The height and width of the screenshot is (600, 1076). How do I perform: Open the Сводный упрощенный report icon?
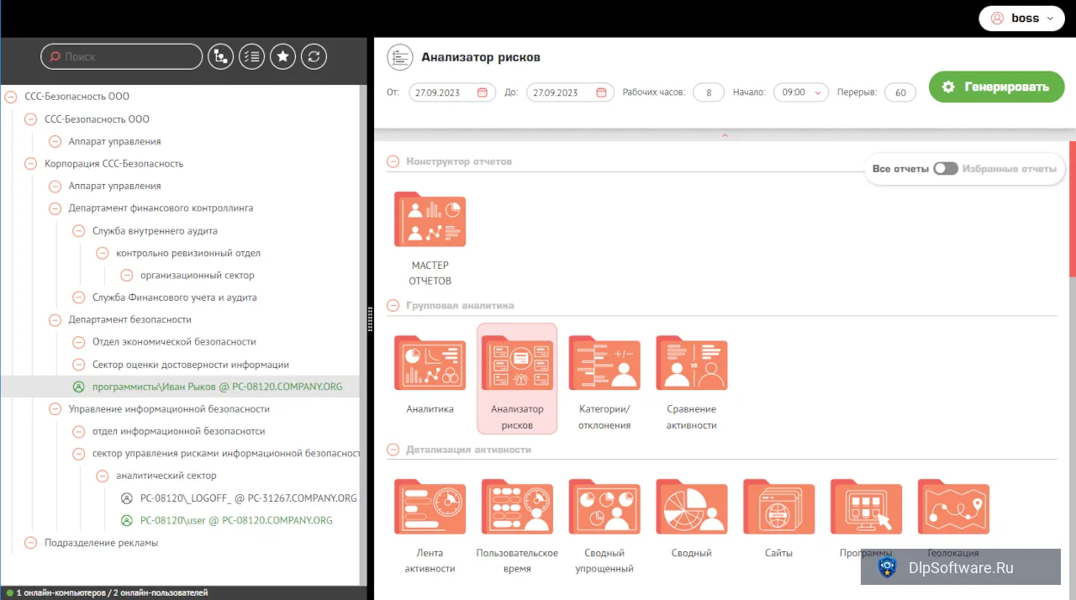point(604,507)
